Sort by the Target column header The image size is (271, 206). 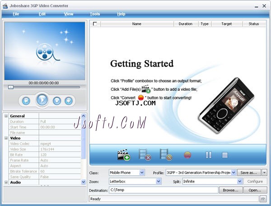[x=227, y=24]
